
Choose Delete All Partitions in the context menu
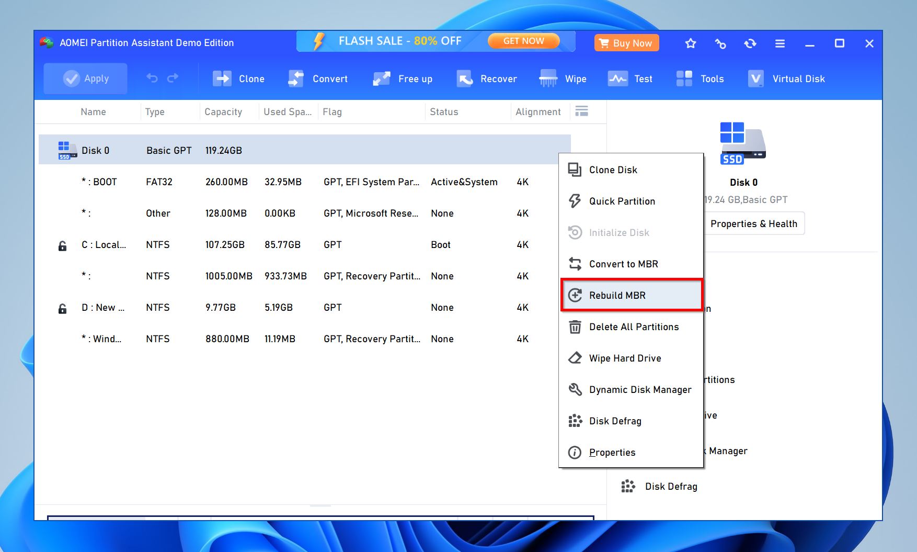pos(634,326)
